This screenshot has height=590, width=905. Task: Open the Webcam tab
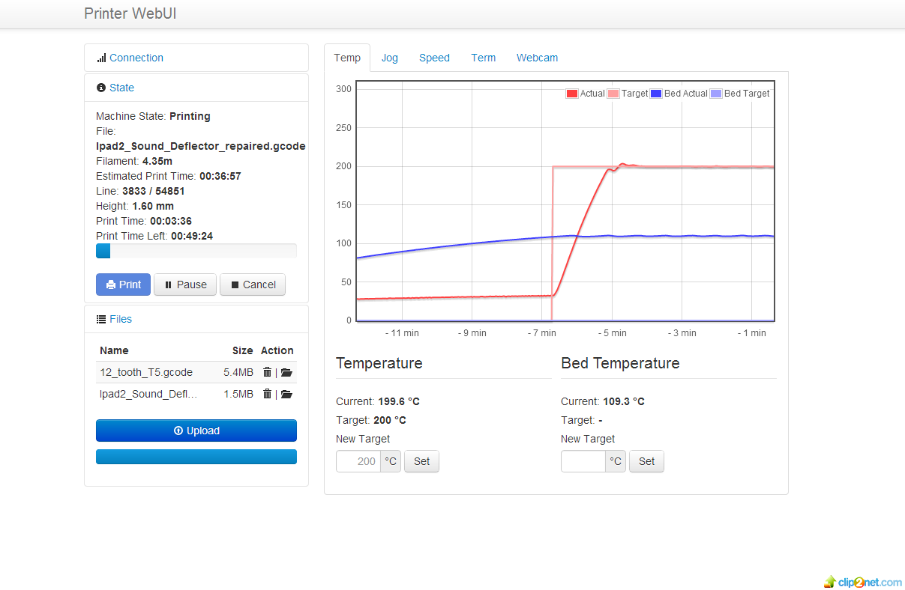tap(537, 58)
